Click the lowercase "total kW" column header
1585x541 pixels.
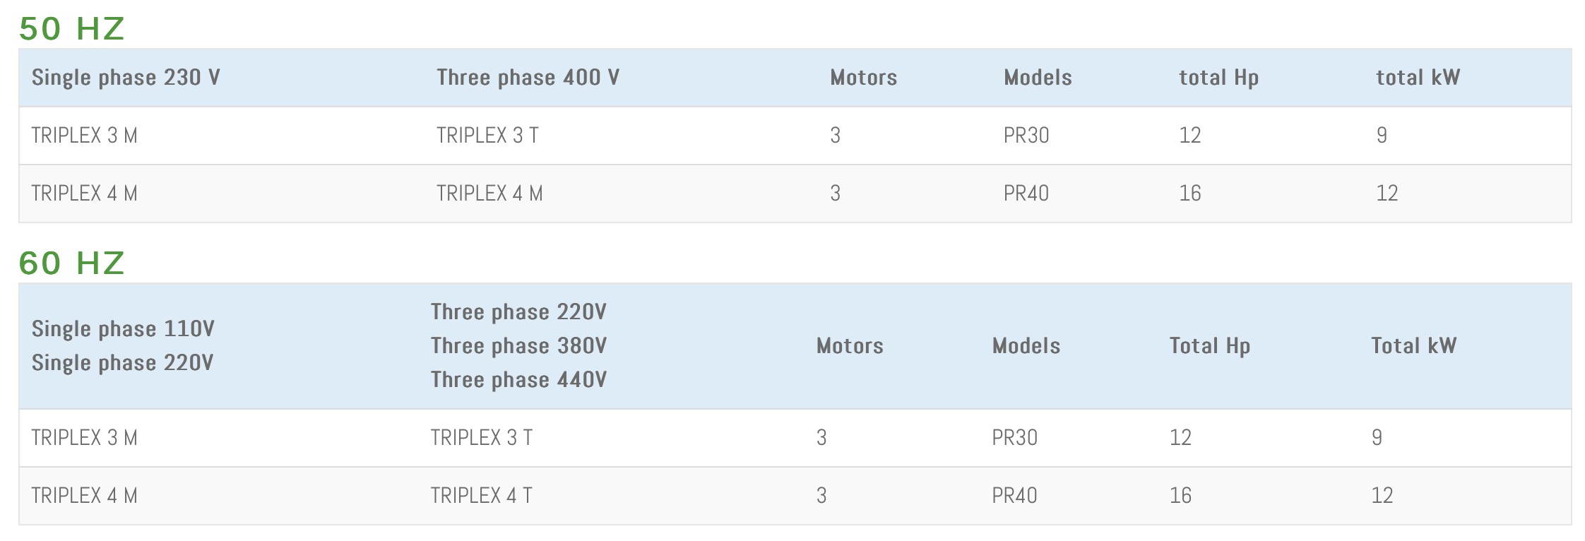pyautogui.click(x=1418, y=78)
